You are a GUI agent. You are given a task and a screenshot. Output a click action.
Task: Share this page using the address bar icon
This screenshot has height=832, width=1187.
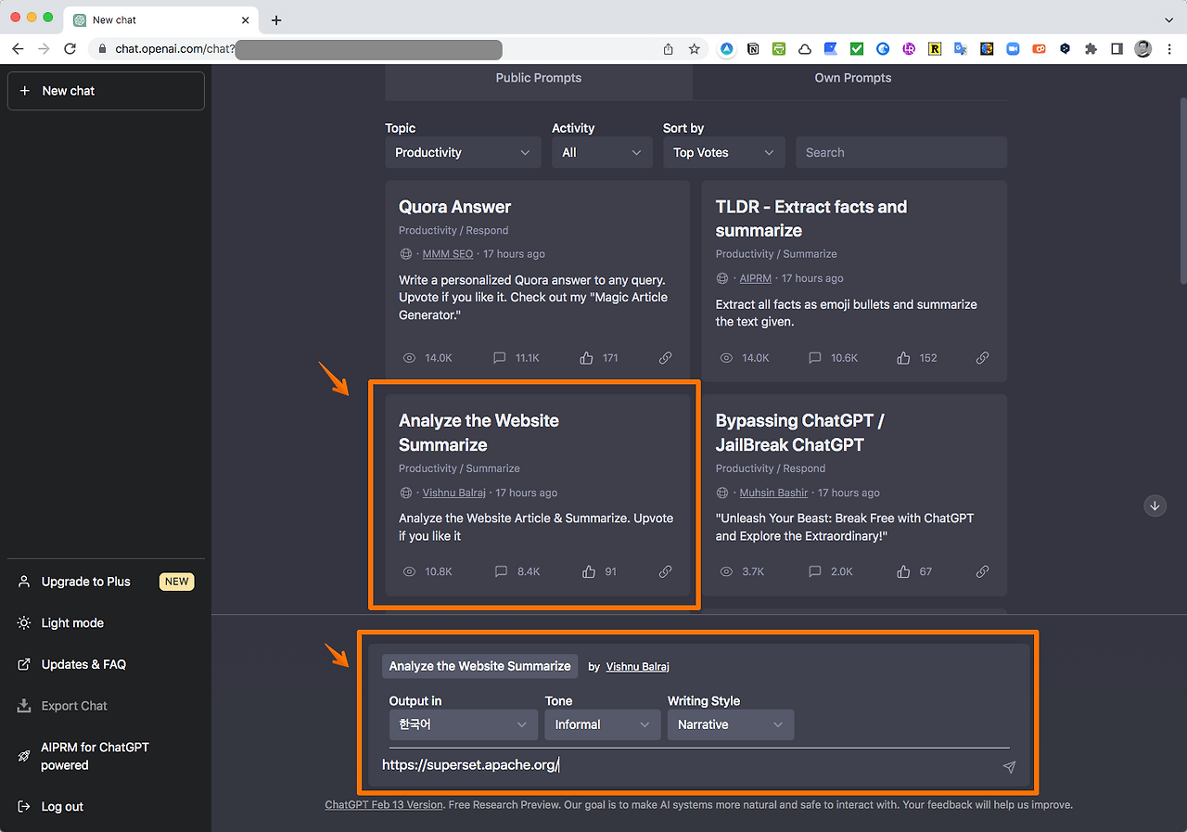coord(668,48)
